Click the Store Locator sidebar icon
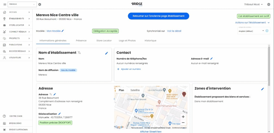The image size is (274, 133). 5,25
